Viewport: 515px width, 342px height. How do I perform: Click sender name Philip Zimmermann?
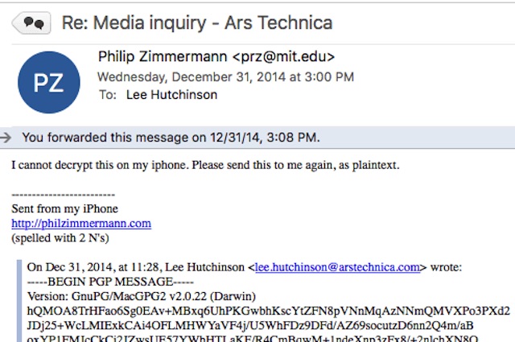click(x=163, y=56)
